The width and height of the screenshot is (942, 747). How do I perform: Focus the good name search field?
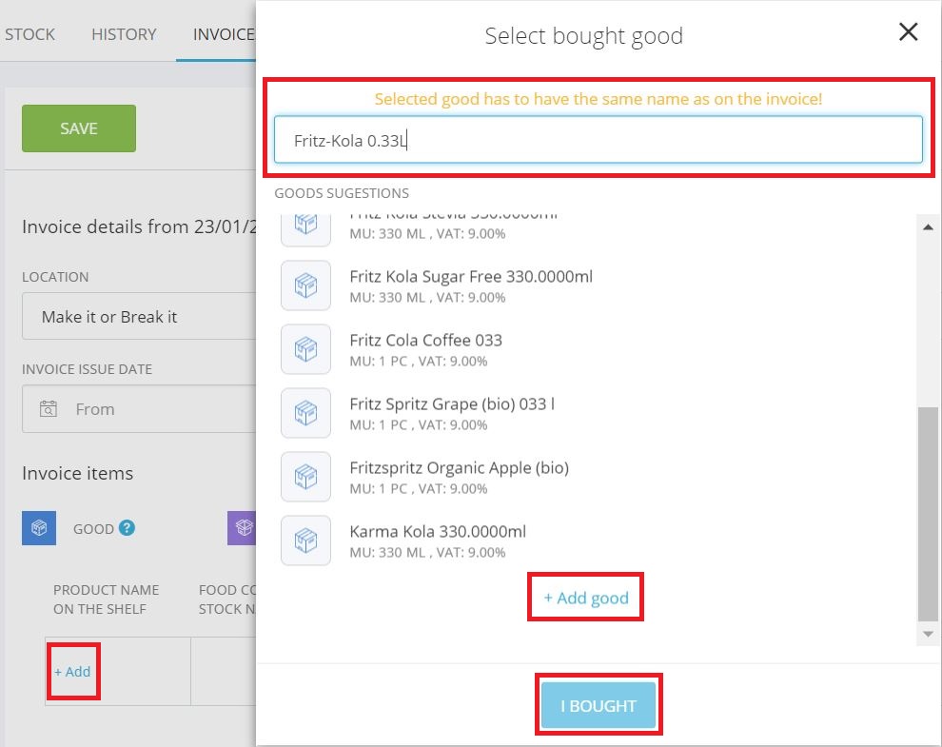click(x=599, y=140)
